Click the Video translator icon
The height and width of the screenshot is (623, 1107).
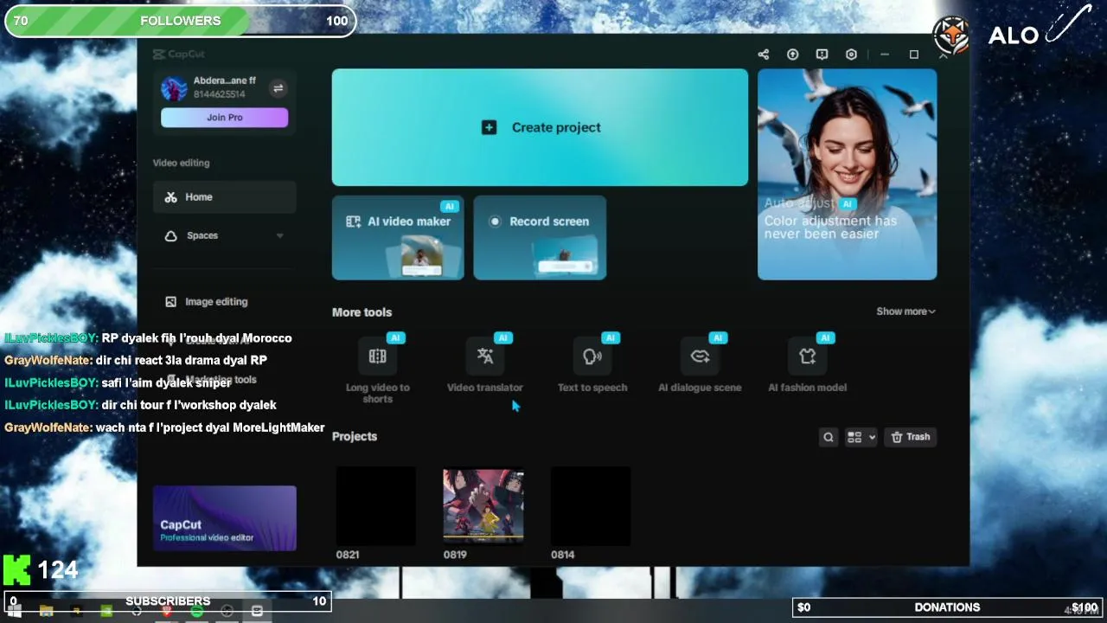pos(485,356)
